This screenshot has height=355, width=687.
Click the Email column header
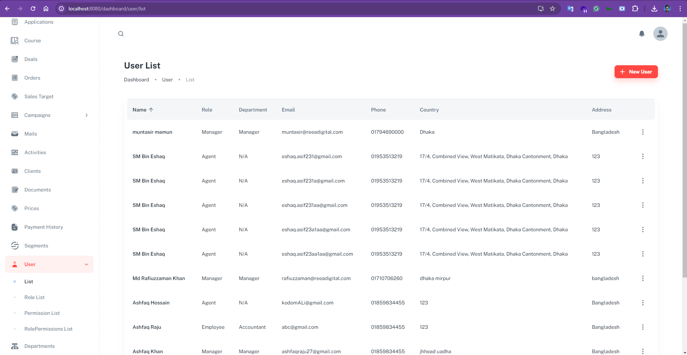[x=288, y=110]
